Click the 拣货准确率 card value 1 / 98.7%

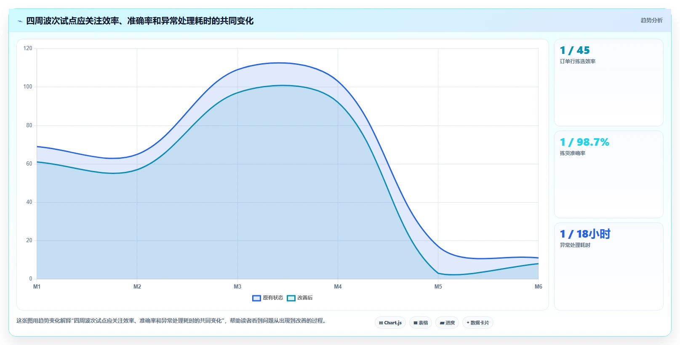tap(584, 142)
